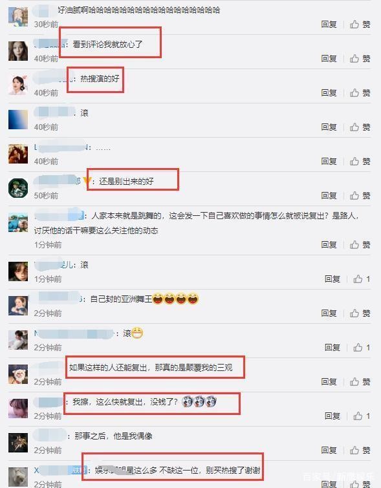
Task: Open avatar of '自己封的亚洲舞王' commenter
Action: pos(17,305)
